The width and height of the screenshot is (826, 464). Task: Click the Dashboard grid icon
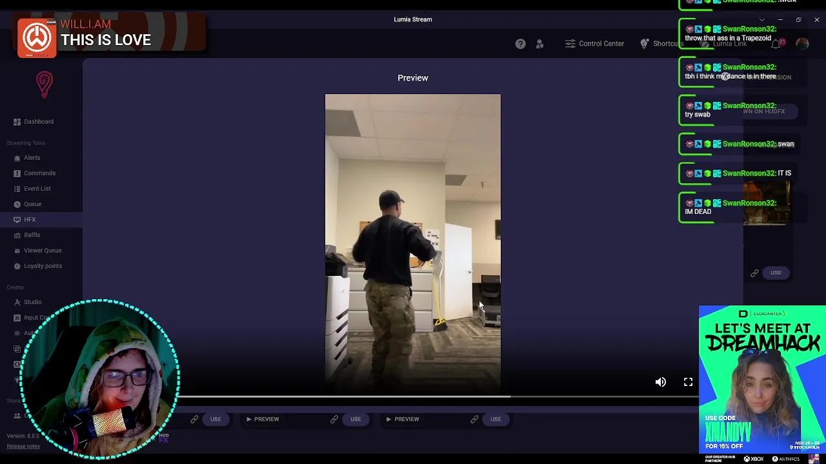coord(17,121)
